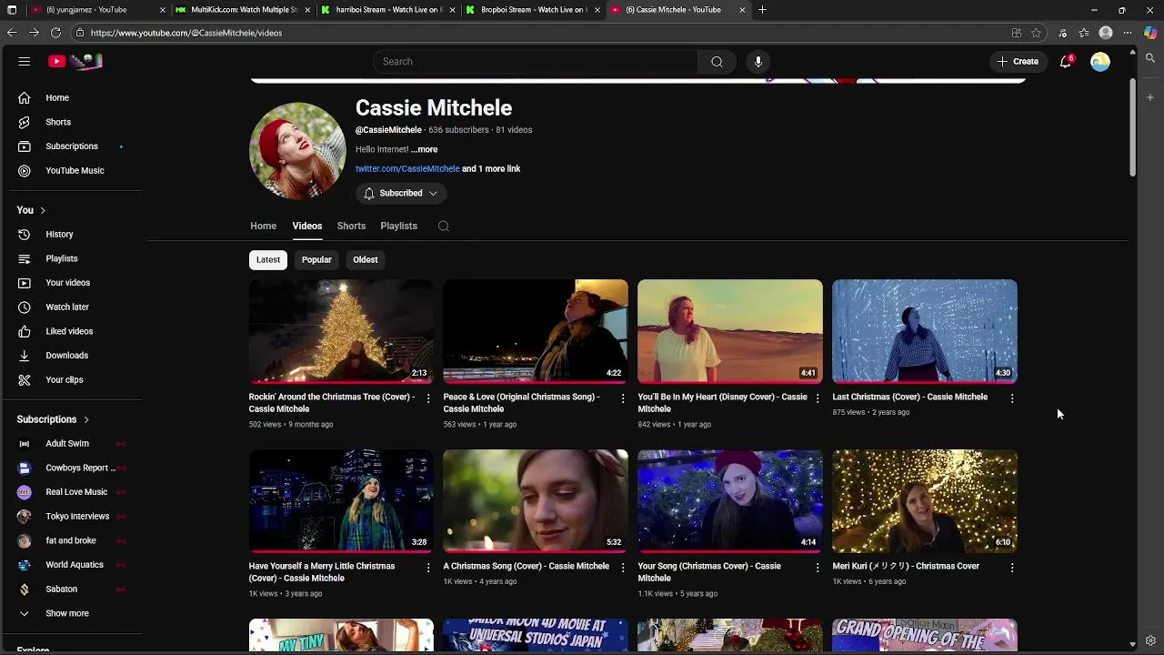Select the Popular filter chip
Viewport: 1164px width, 655px height.
[x=316, y=259]
